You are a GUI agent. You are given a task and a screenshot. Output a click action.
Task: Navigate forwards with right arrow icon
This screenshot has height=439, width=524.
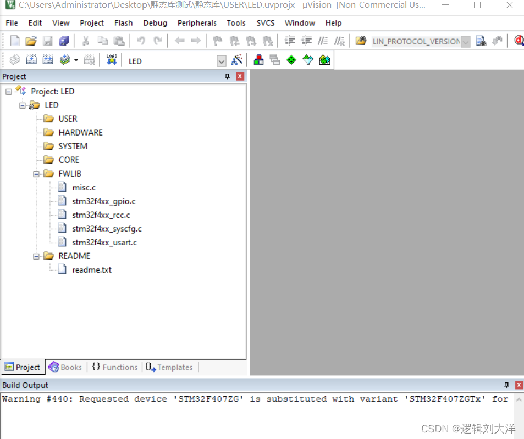pyautogui.click(x=196, y=41)
